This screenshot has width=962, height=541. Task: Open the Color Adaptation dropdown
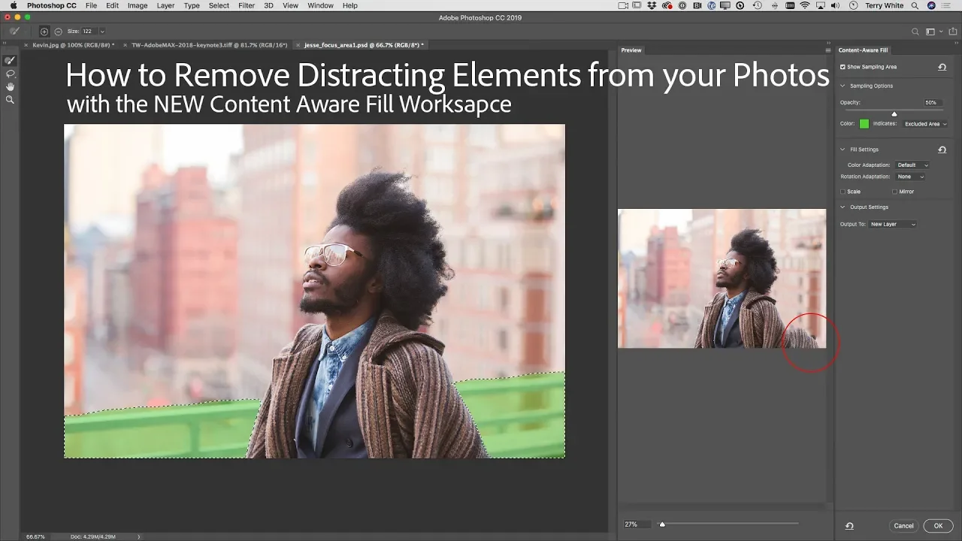(912, 165)
